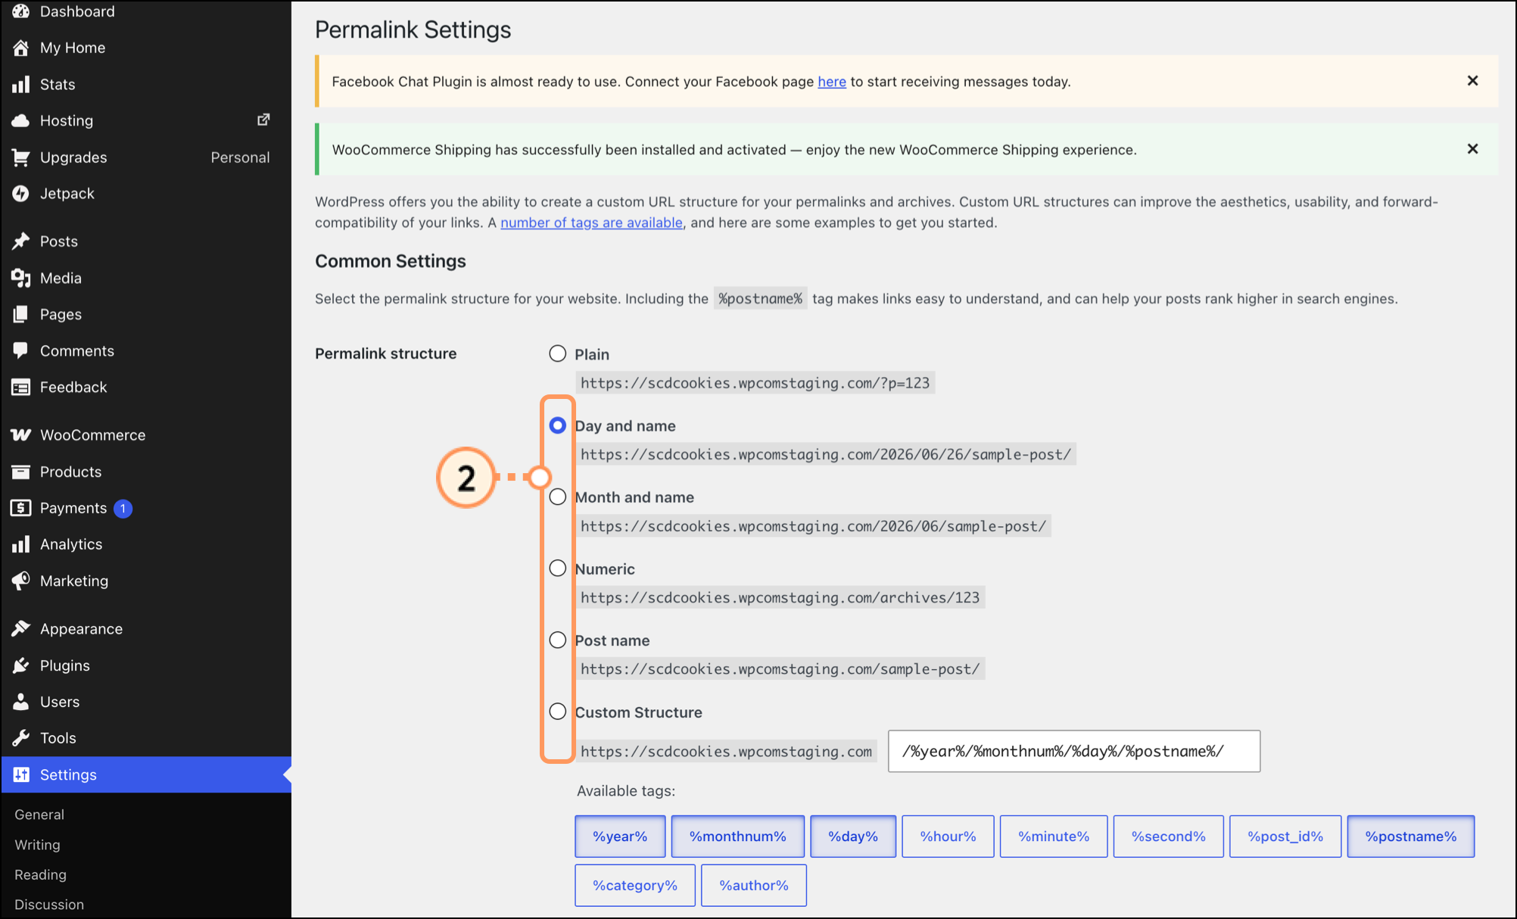1517x919 pixels.
Task: Open the General settings submenu
Action: 39,815
